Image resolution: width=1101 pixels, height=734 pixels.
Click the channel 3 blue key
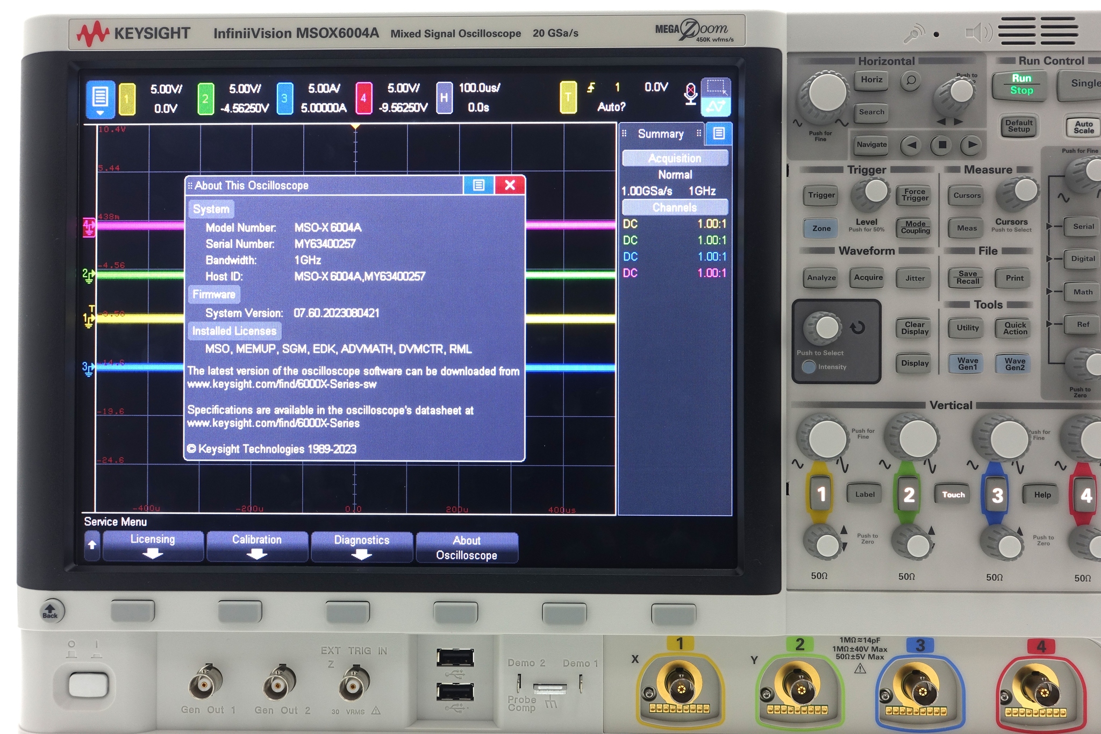point(997,495)
